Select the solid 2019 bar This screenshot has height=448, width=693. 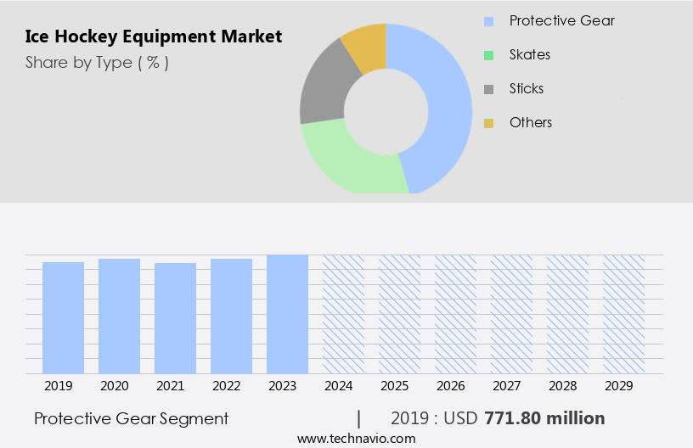[x=64, y=317]
